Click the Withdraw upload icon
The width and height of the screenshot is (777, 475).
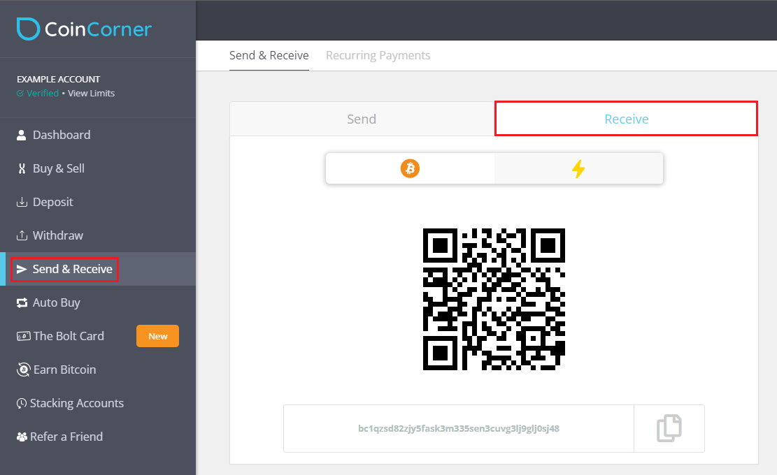click(22, 235)
